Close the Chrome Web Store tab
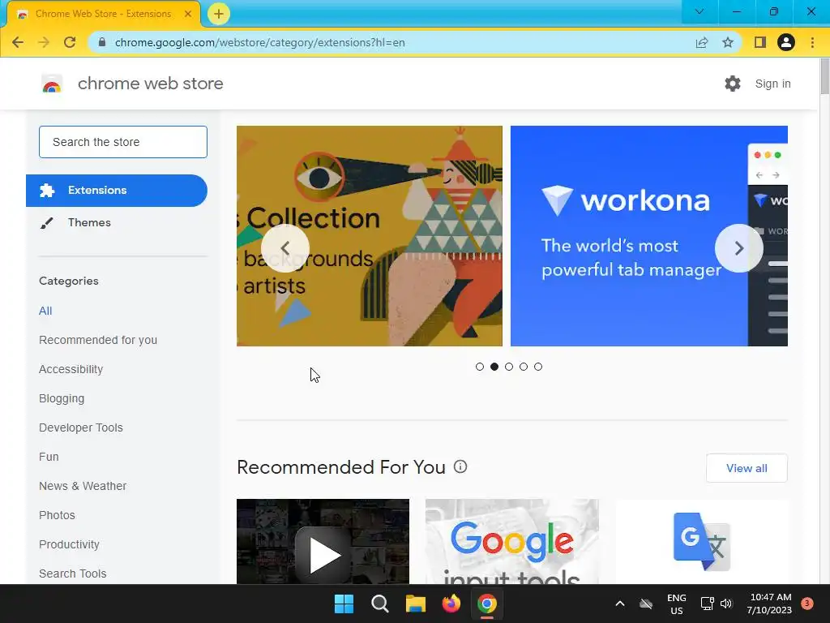 188,14
